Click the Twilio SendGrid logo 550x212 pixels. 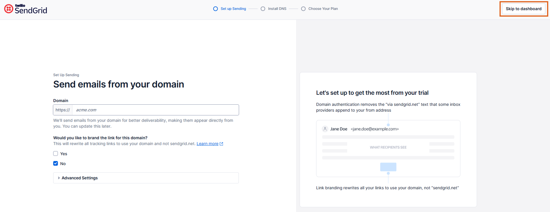point(26,9)
